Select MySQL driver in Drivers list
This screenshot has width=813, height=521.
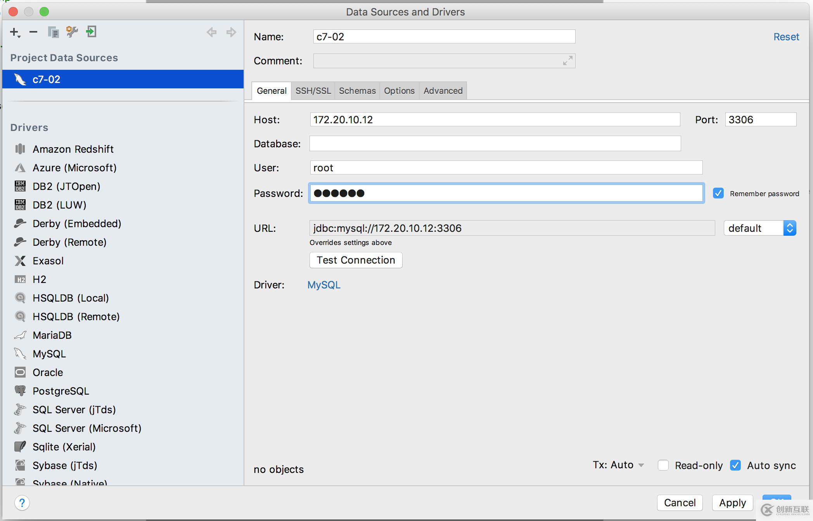tap(123, 354)
